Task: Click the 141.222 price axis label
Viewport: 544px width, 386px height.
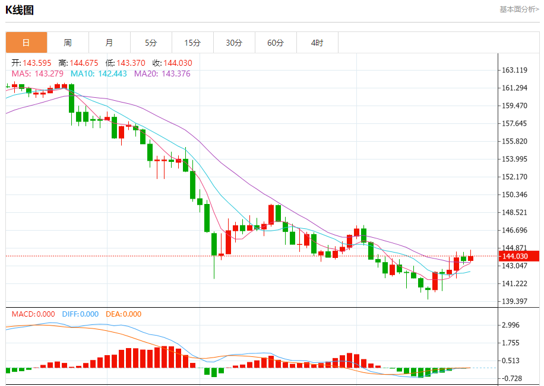Action: click(x=514, y=284)
